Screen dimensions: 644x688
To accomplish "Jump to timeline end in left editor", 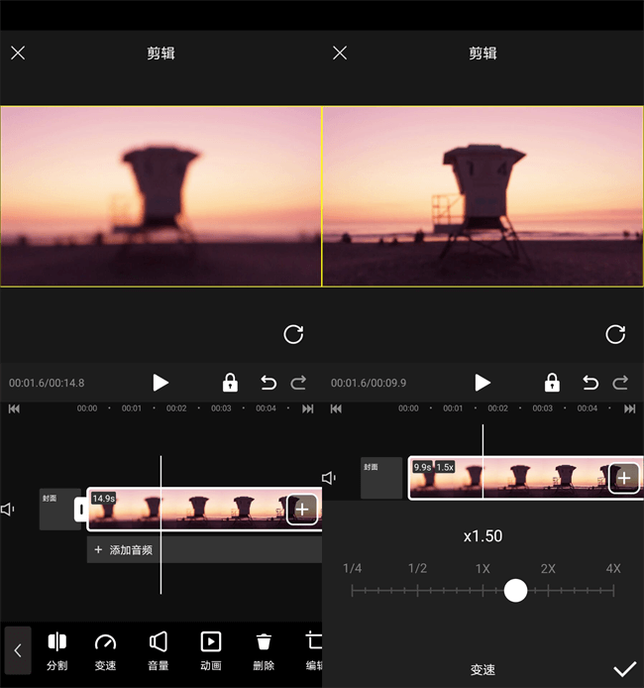I will click(308, 408).
